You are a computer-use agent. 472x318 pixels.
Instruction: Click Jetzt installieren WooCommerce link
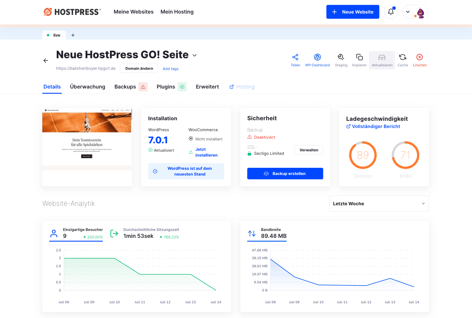click(x=206, y=152)
